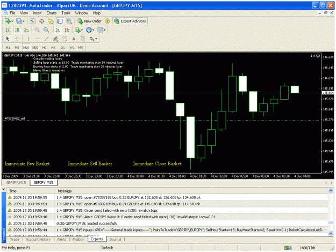Select the Crosshair tool
The height and width of the screenshot is (252, 336).
17,39
